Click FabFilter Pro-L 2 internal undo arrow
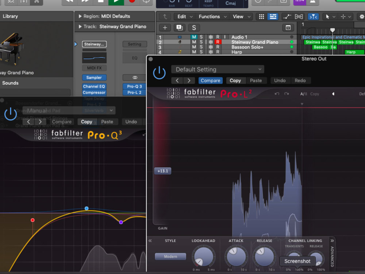Image resolution: width=365 pixels, height=274 pixels. click(x=277, y=94)
